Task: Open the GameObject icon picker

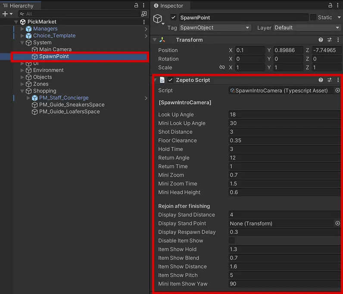Action: (159, 19)
